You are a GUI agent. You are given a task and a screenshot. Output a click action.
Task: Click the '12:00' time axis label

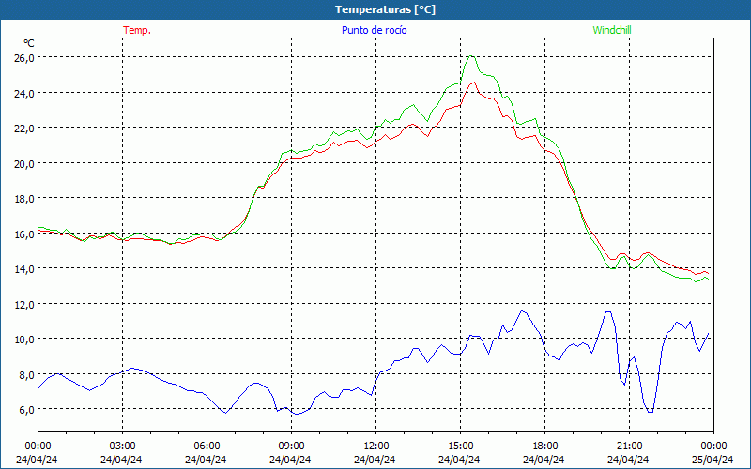(376, 446)
